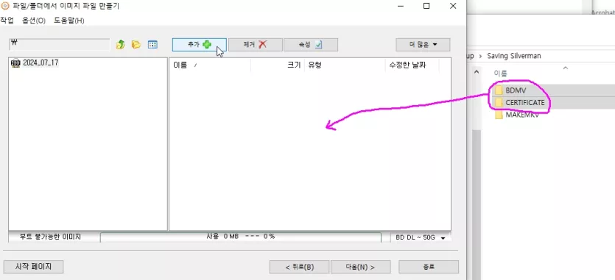Sort file list by 크기 column
Viewport: 615px width, 280px height.
278,65
